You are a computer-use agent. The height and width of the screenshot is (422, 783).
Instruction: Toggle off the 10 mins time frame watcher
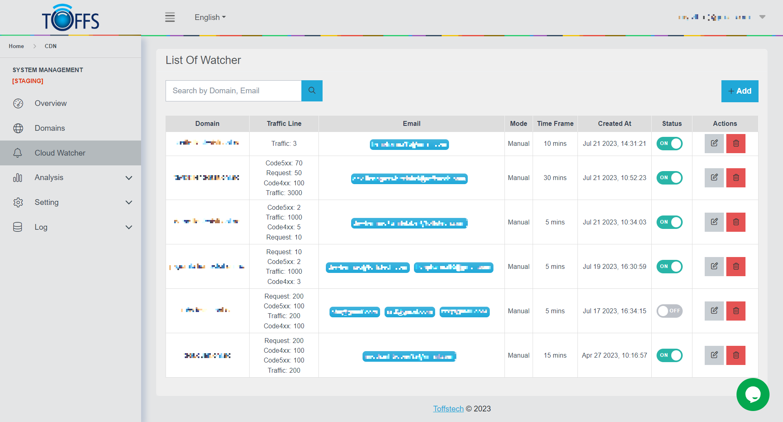tap(669, 143)
